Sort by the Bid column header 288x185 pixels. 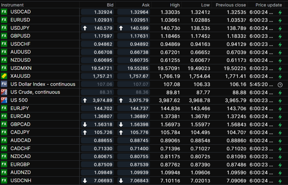tap(110, 5)
